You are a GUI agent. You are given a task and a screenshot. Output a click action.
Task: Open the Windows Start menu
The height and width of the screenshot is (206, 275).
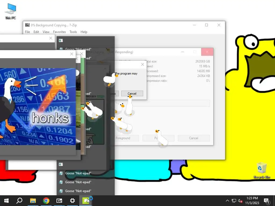6,201
